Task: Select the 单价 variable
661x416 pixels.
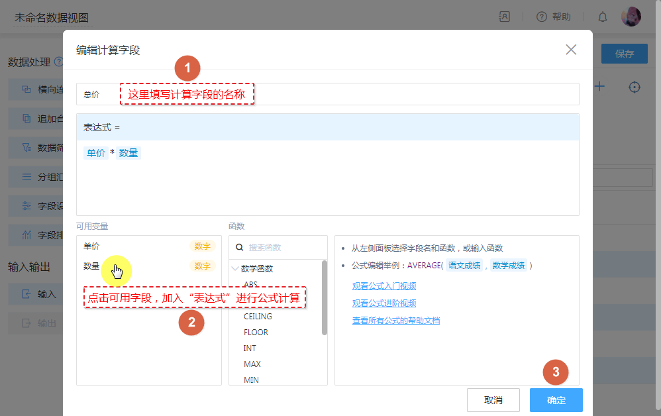Action: point(92,246)
